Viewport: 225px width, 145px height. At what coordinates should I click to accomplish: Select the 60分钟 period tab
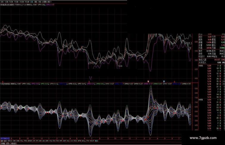coord(27,2)
